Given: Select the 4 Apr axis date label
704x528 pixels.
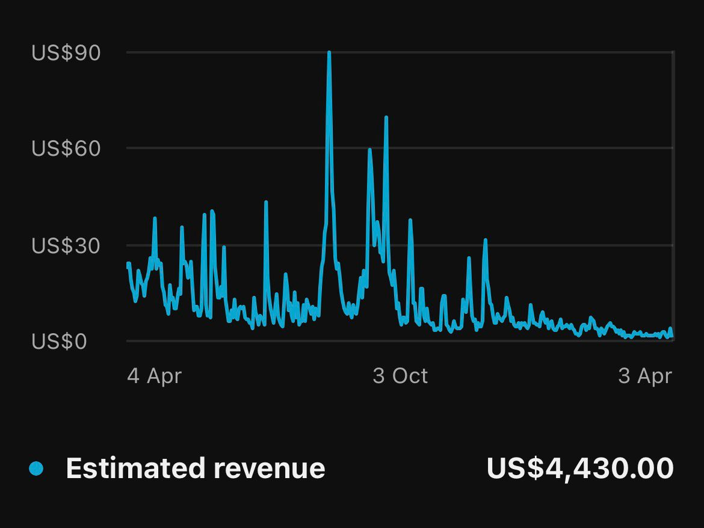Looking at the screenshot, I should 154,376.
